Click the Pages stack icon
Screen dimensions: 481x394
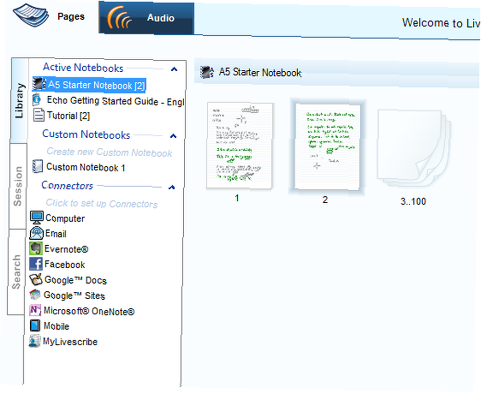coord(31,15)
